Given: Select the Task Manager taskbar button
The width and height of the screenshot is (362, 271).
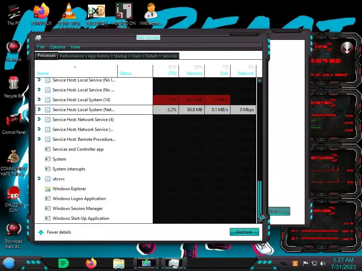Looking at the screenshot, I should pos(174,263).
